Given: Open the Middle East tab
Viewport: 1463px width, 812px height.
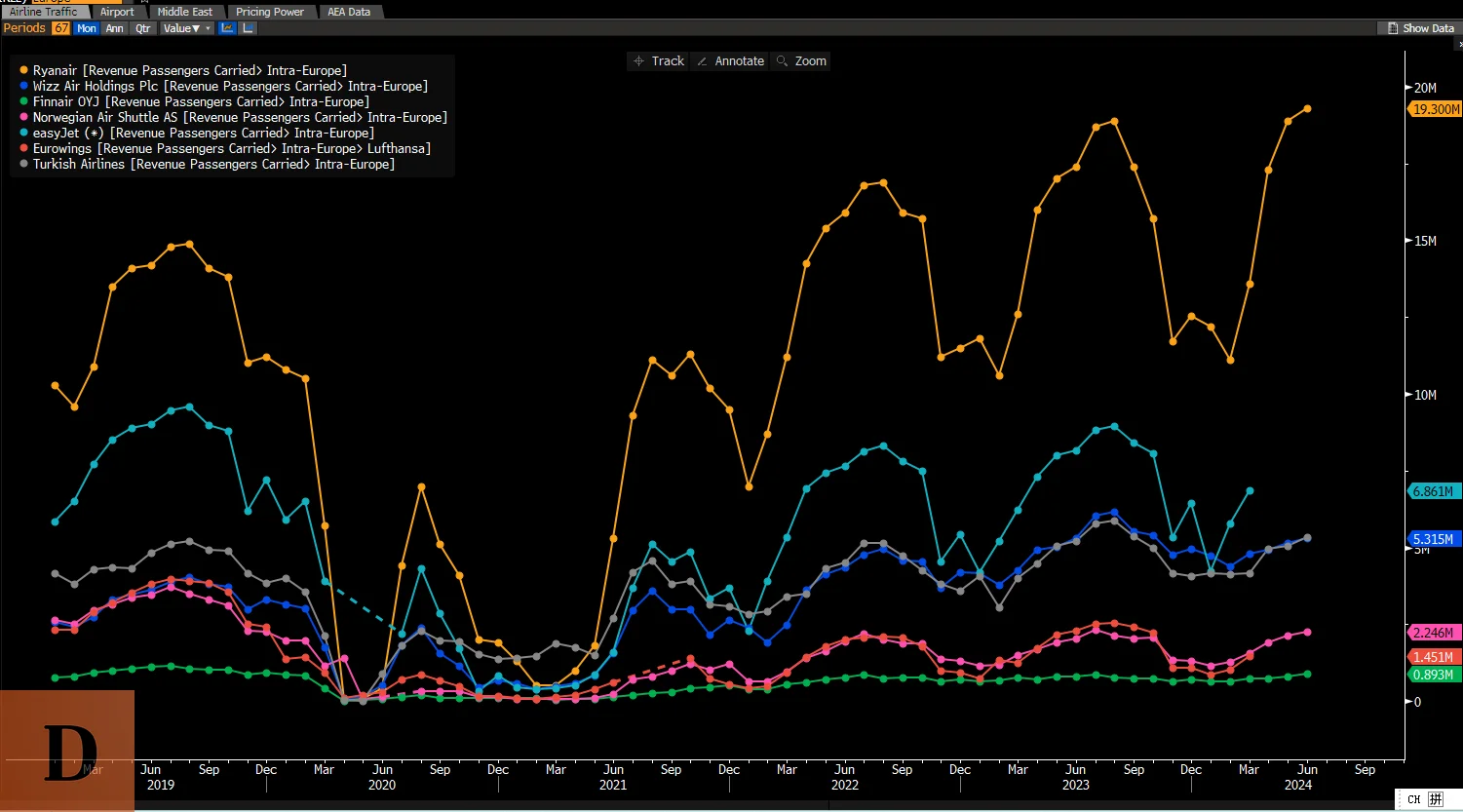Looking at the screenshot, I should point(185,12).
